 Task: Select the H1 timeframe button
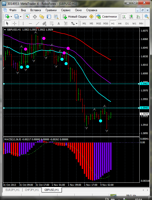pos(113,24)
